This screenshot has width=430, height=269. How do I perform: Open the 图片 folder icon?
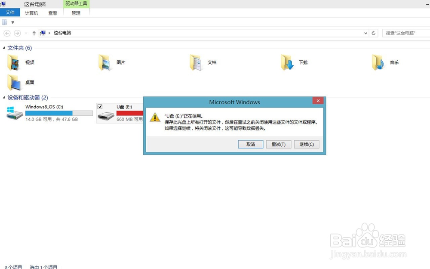click(104, 62)
